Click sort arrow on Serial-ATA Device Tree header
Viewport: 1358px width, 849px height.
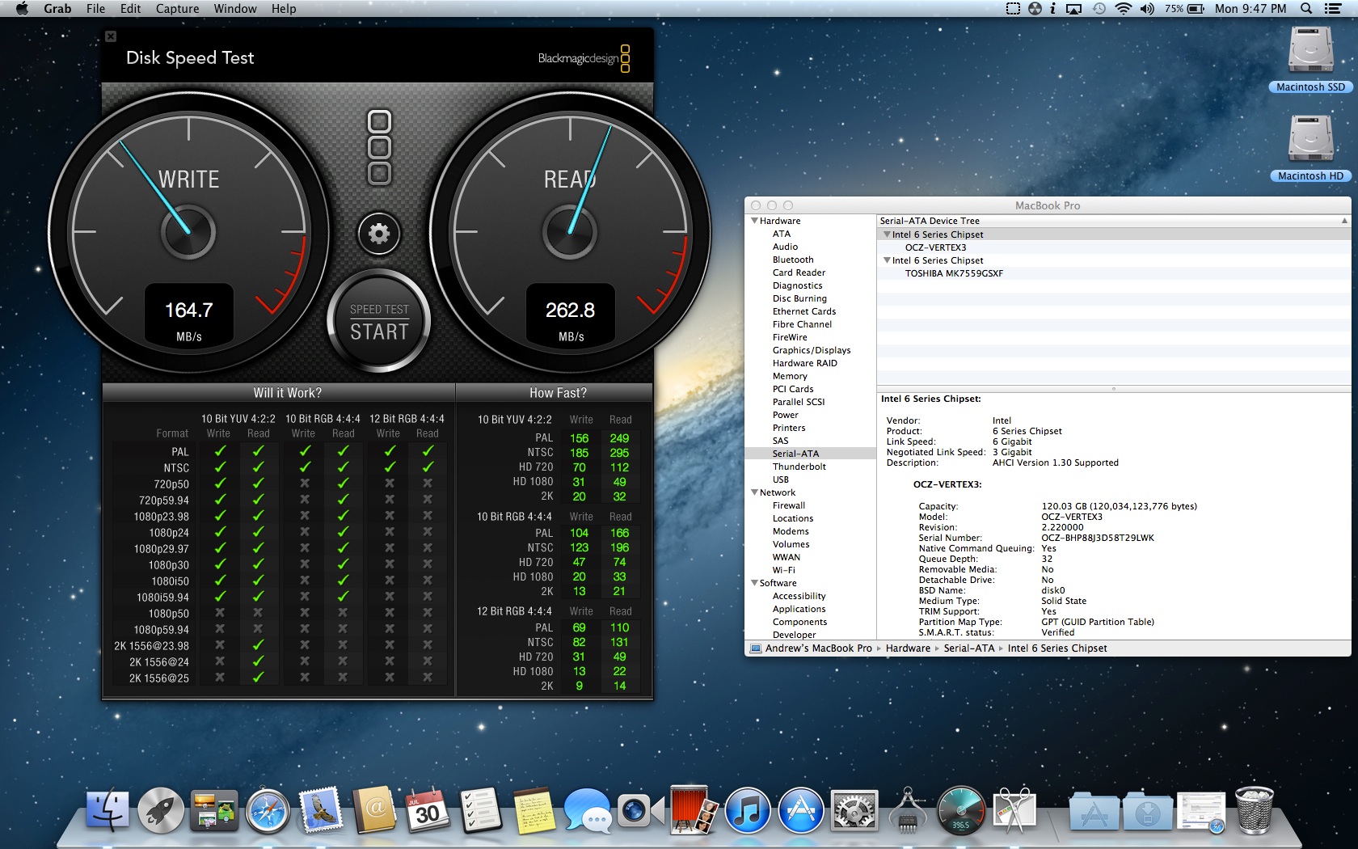[1344, 221]
